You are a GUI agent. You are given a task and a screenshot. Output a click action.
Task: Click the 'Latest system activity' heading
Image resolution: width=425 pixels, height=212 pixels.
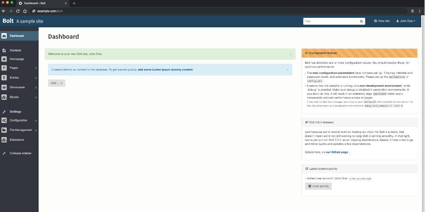pos(323,169)
